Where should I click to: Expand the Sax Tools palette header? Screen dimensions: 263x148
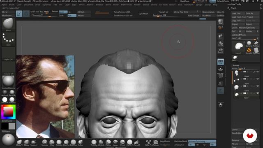pyautogui.click(x=236, y=5)
